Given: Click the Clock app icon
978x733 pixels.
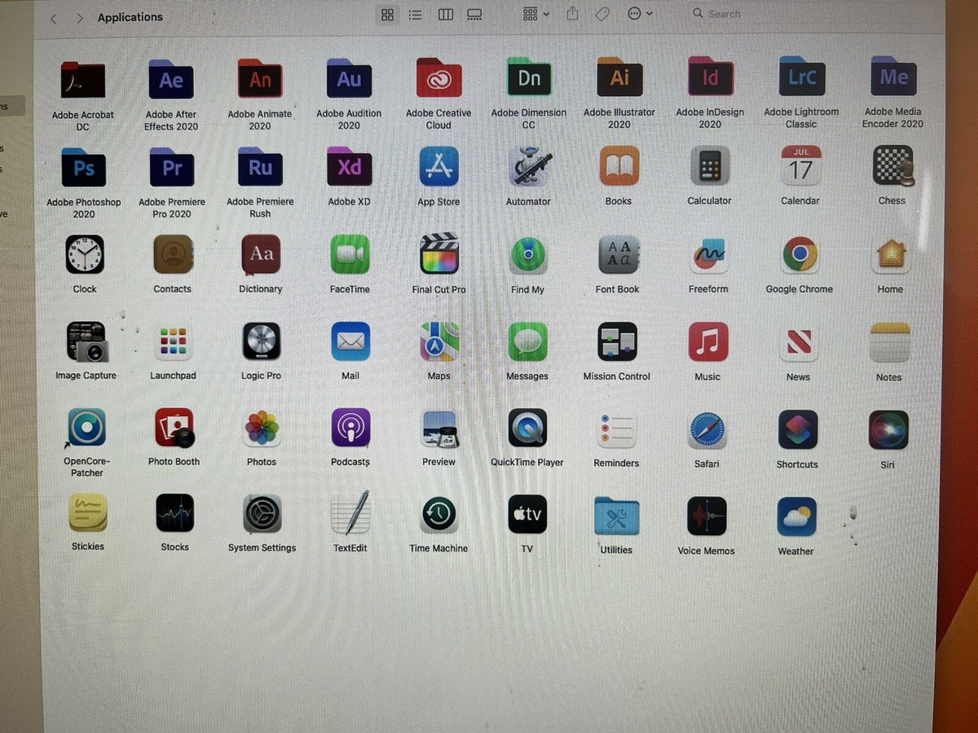Looking at the screenshot, I should (85, 254).
